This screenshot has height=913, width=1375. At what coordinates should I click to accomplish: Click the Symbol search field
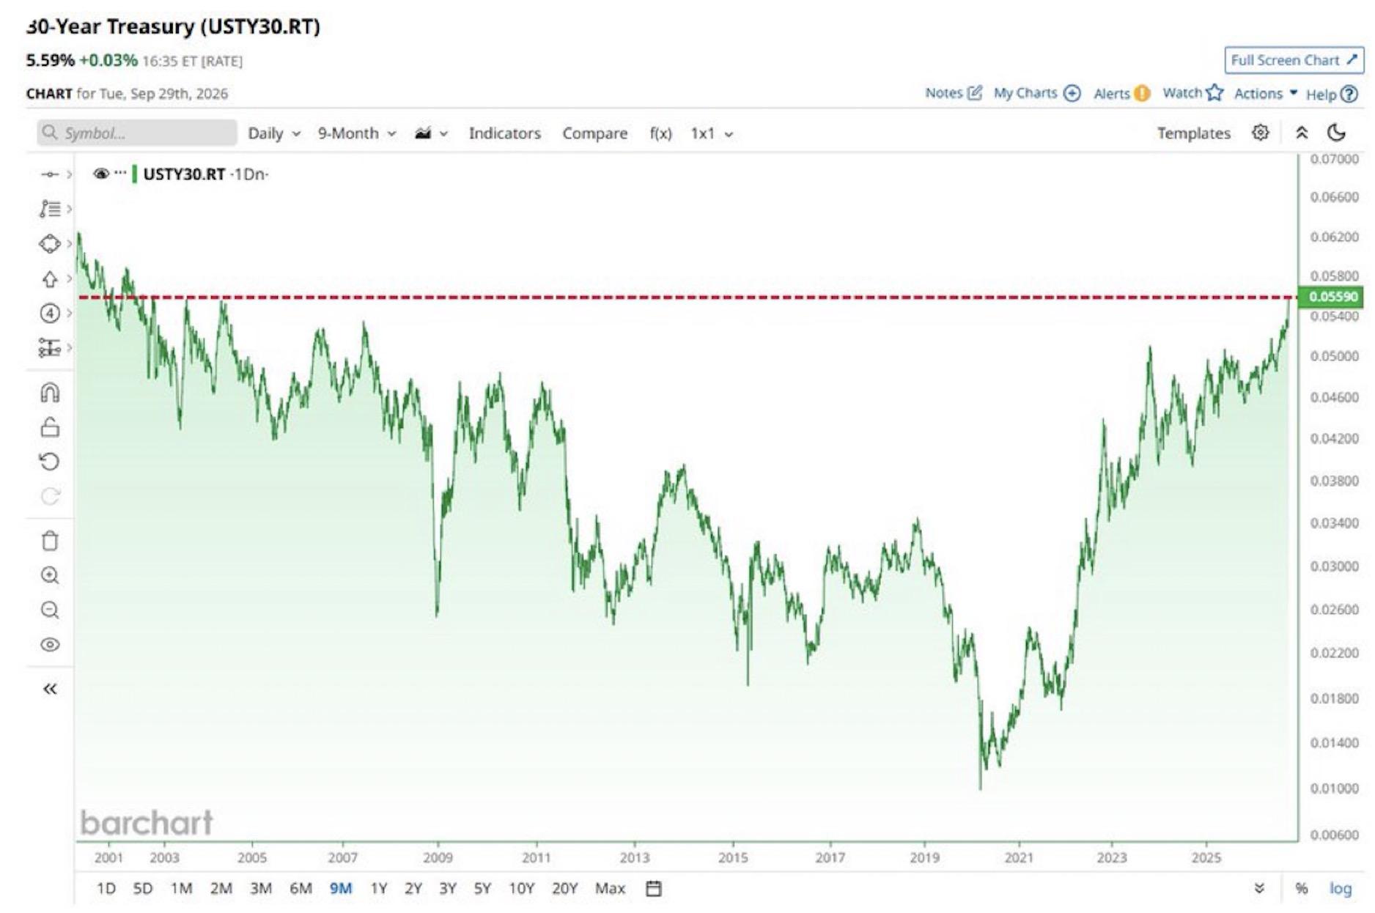tap(137, 133)
